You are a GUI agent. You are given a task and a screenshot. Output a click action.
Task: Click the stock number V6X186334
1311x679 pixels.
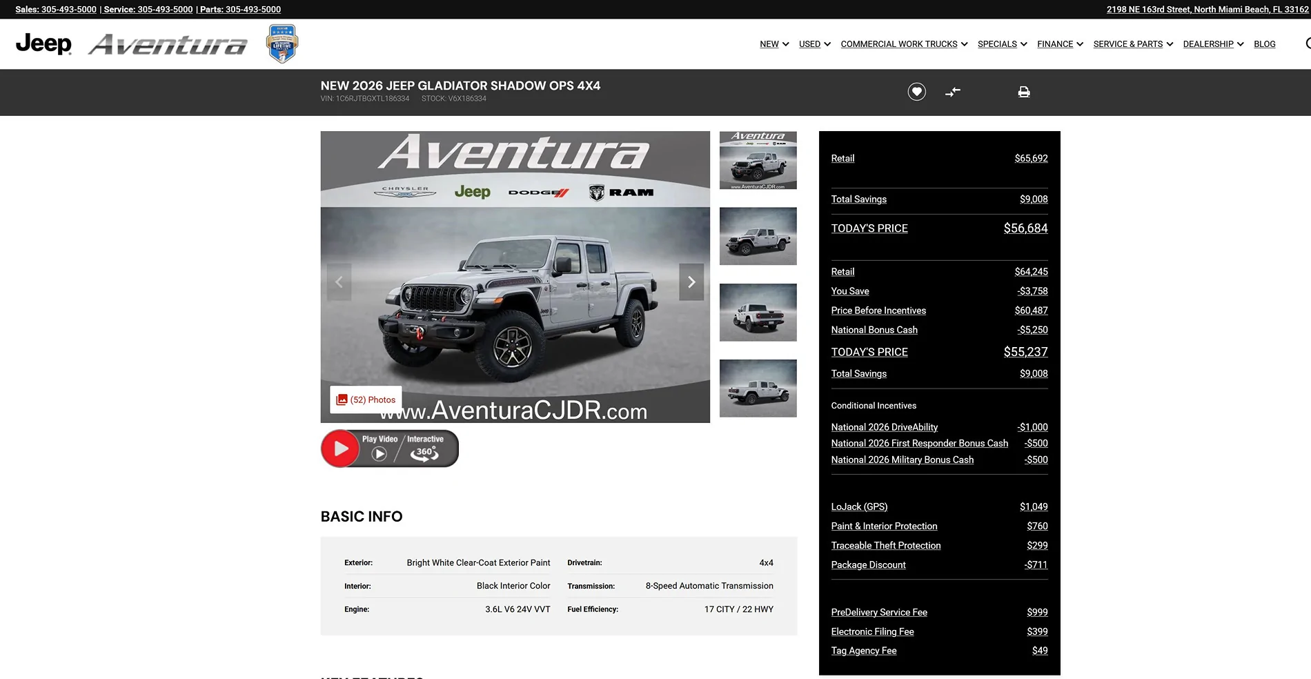coord(453,99)
